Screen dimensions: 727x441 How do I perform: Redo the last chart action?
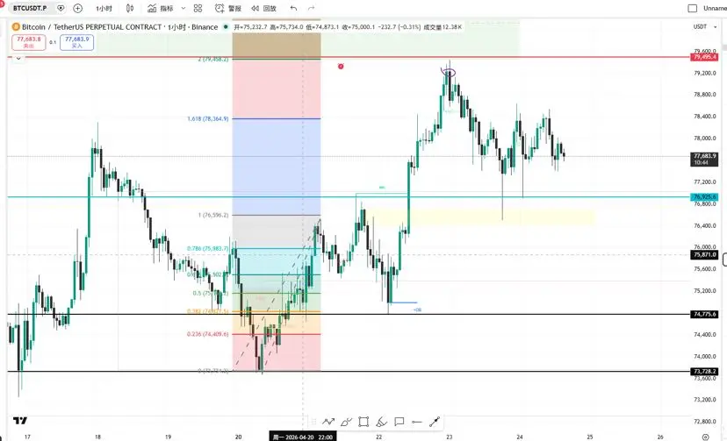pyautogui.click(x=311, y=9)
